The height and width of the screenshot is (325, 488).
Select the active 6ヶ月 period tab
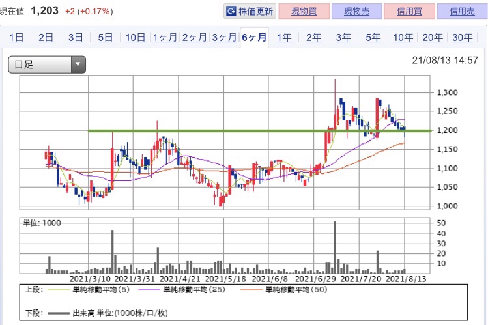[254, 38]
